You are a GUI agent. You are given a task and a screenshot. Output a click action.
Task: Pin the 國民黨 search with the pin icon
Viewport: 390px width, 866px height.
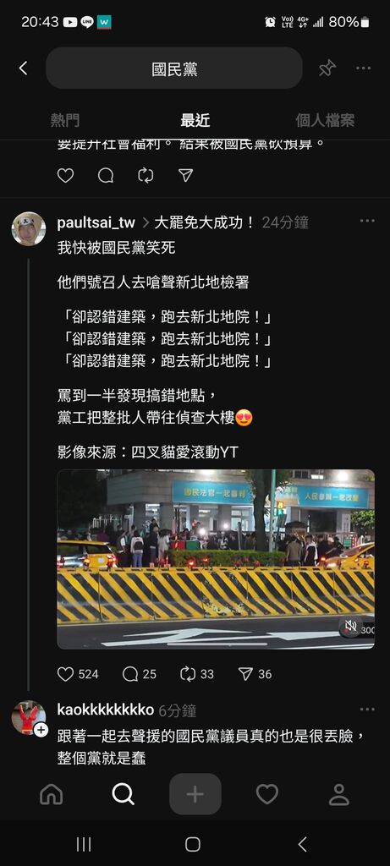(327, 69)
